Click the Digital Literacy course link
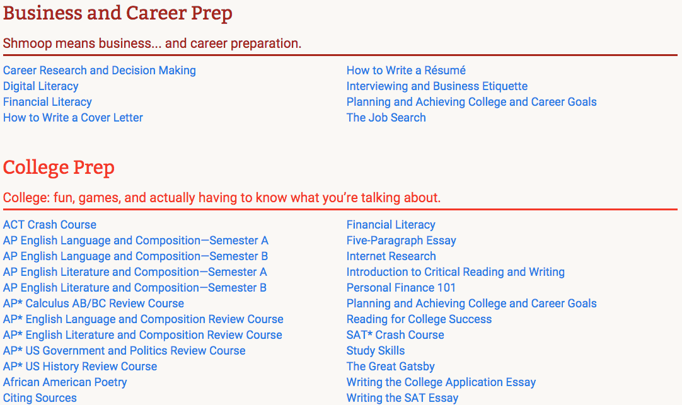Screen dimensions: 682x405 40,86
